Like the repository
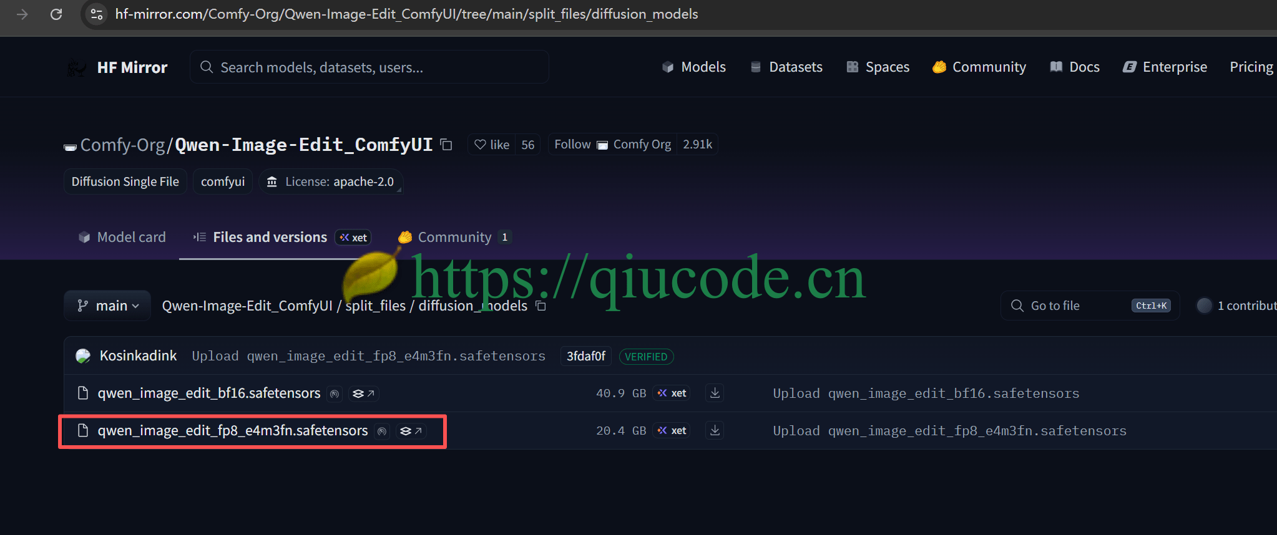Viewport: 1277px width, 535px height. (x=492, y=145)
